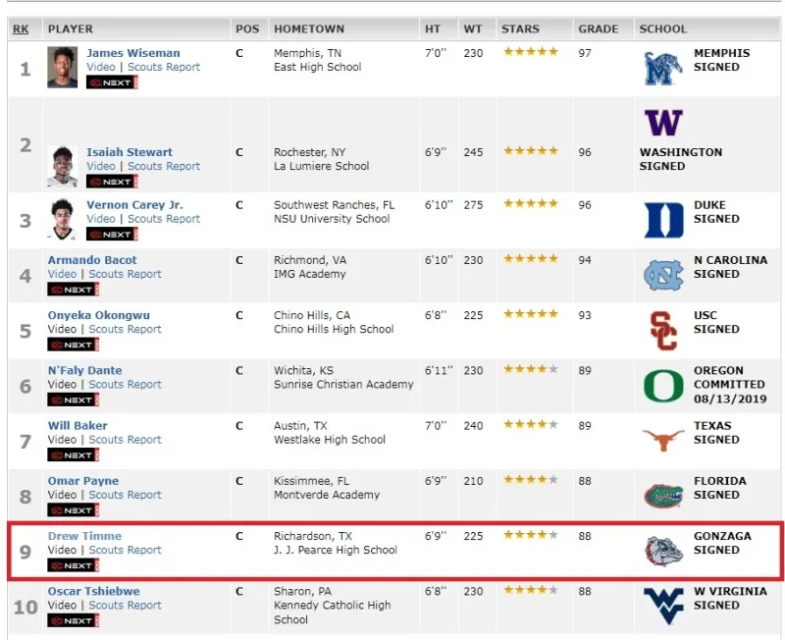Click the North Carolina Tar Heels logo

point(663,275)
